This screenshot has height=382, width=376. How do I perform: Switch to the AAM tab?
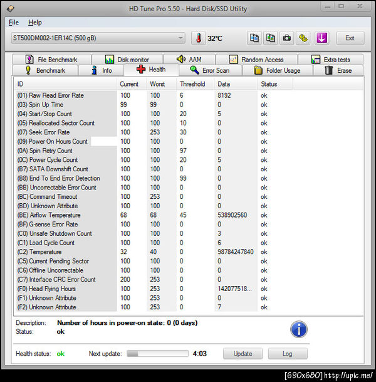tap(189, 60)
